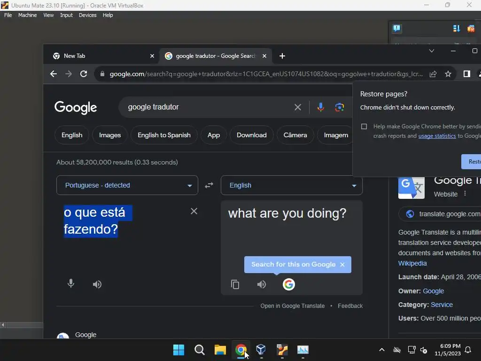Start voice search with the microphone
This screenshot has width=481, height=361.
[x=320, y=107]
